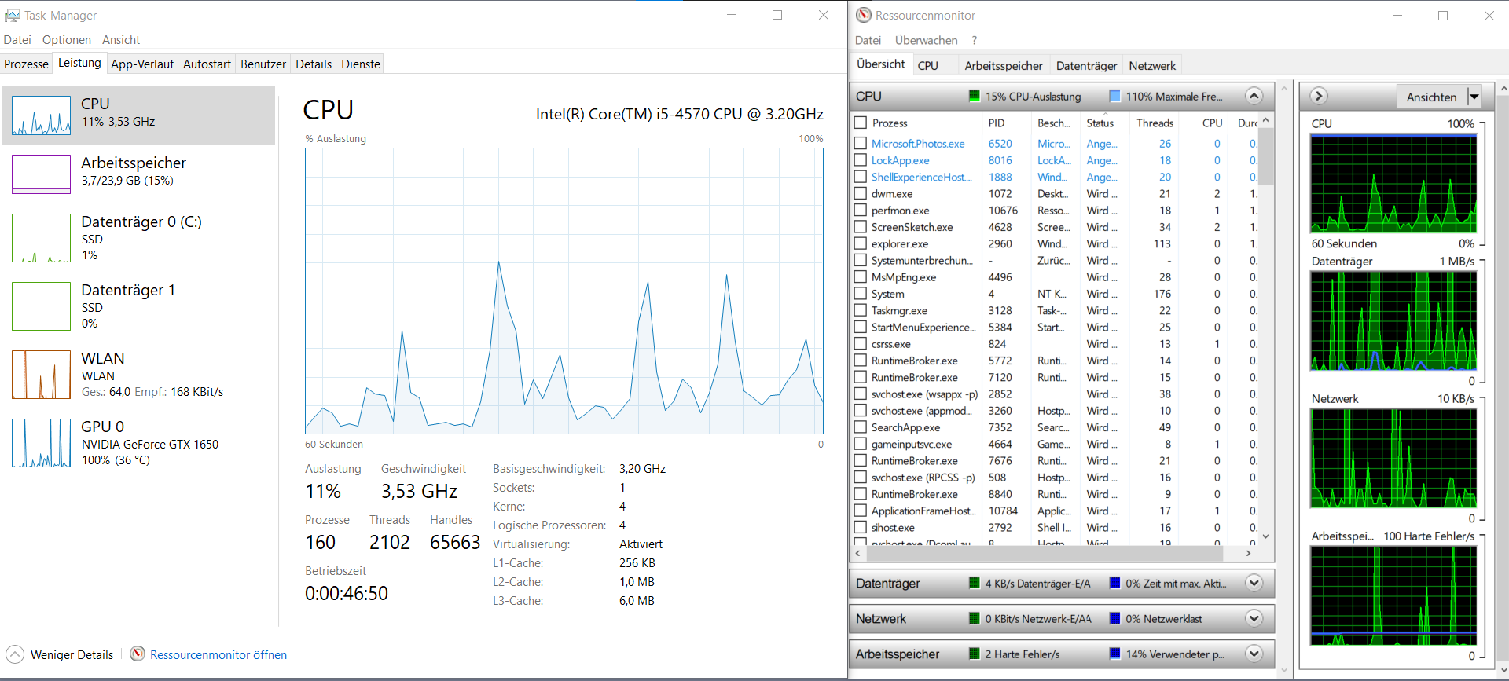Expand the Datenträger section
The width and height of the screenshot is (1509, 681).
1254,583
